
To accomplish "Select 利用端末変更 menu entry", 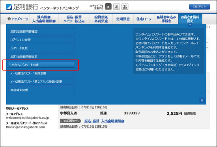I will pyautogui.click(x=41, y=90).
